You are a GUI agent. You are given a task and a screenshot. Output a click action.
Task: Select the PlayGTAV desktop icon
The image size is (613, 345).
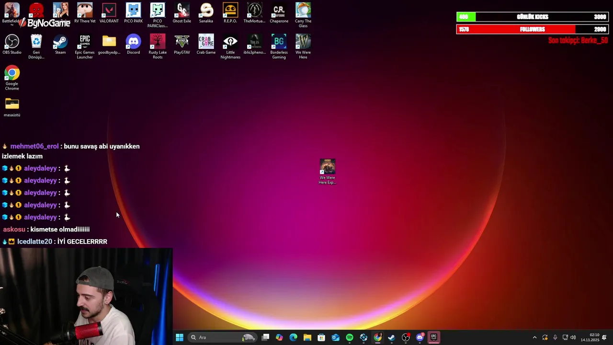point(182,44)
